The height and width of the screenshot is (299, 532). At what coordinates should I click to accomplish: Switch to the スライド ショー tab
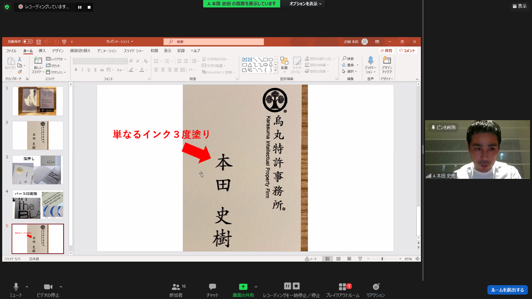(x=134, y=51)
